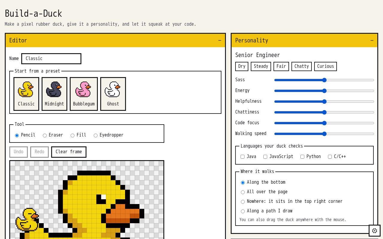
Task: Choose the Bubblegum pink duck preset
Action: (84, 94)
